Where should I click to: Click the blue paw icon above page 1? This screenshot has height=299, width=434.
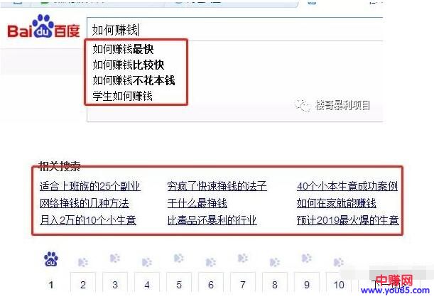(x=50, y=260)
